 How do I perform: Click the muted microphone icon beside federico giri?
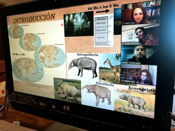[x=122, y=81]
